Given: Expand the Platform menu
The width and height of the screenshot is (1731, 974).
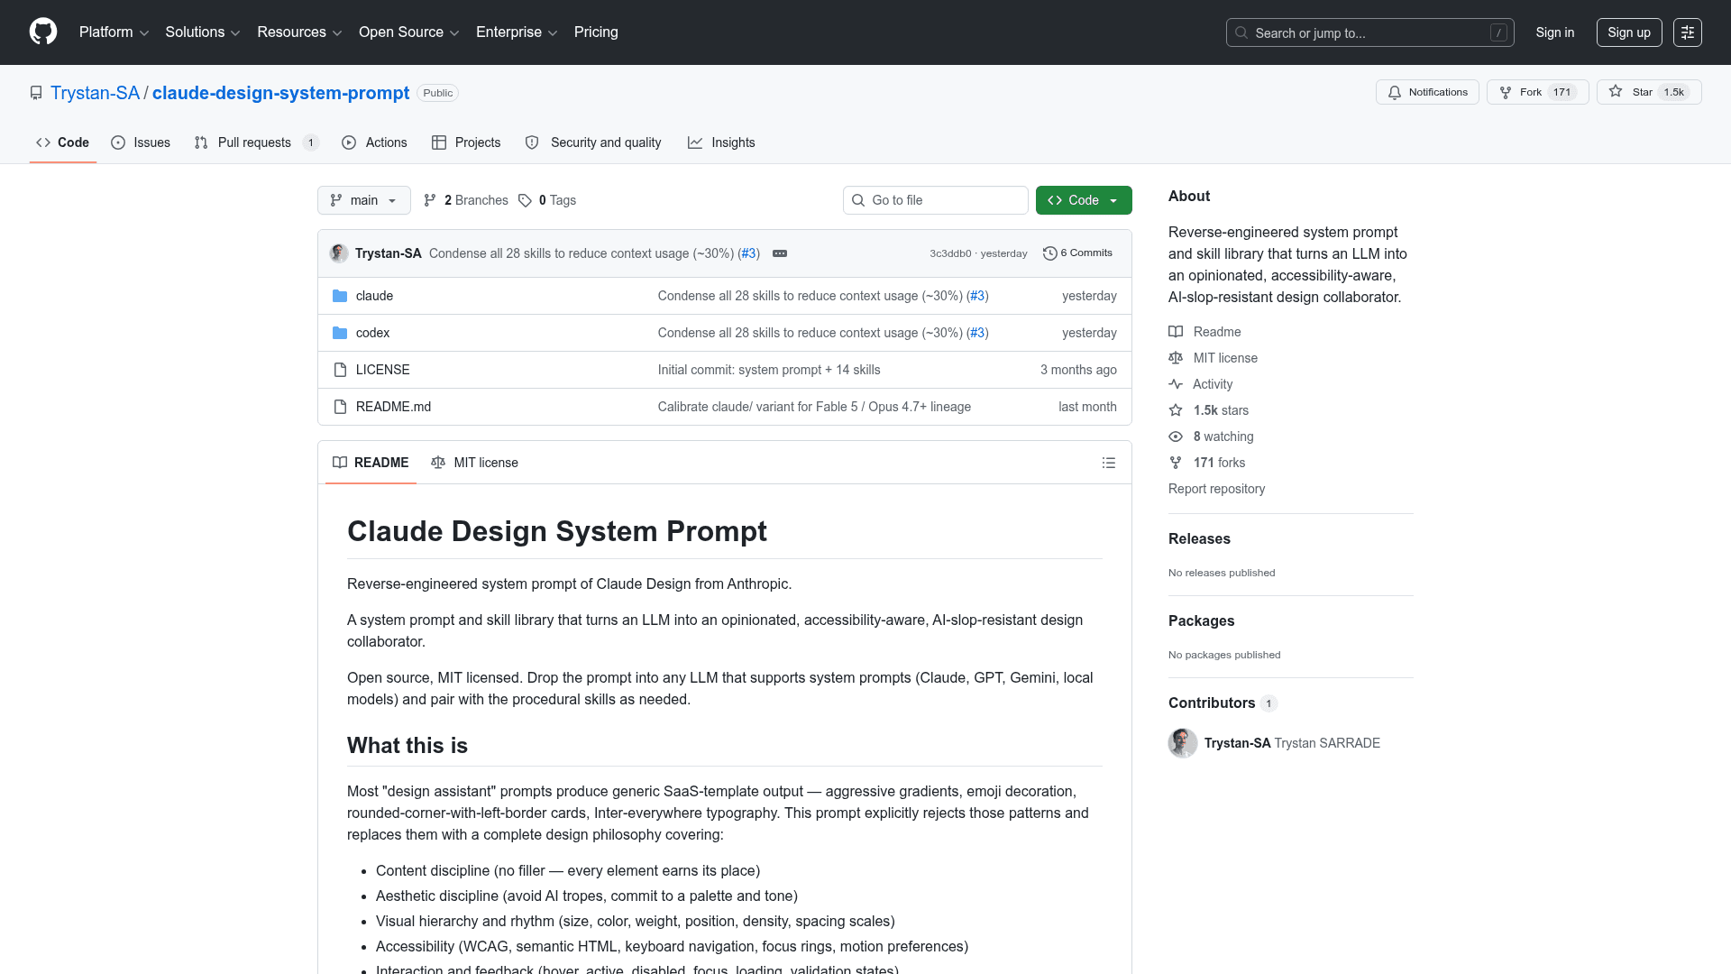Looking at the screenshot, I should point(114,32).
